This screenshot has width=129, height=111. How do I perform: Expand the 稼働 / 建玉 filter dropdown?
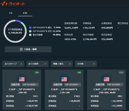(62, 64)
